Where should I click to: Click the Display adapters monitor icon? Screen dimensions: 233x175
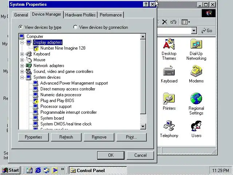(x=29, y=42)
